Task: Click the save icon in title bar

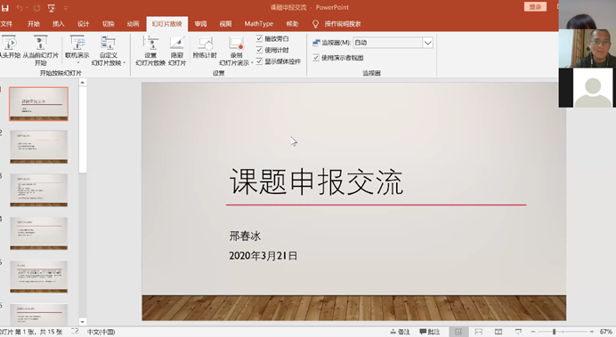Action: pos(5,8)
